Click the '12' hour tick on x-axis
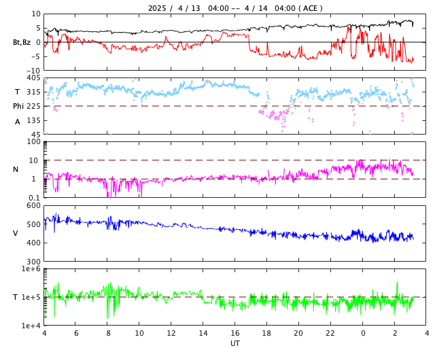Viewport: 435px width, 348px height. click(x=171, y=333)
